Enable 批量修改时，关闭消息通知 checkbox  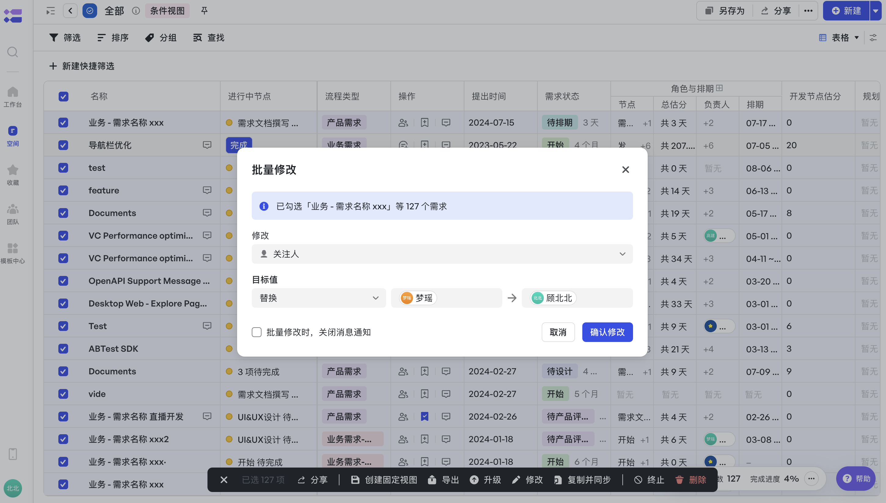pos(257,332)
